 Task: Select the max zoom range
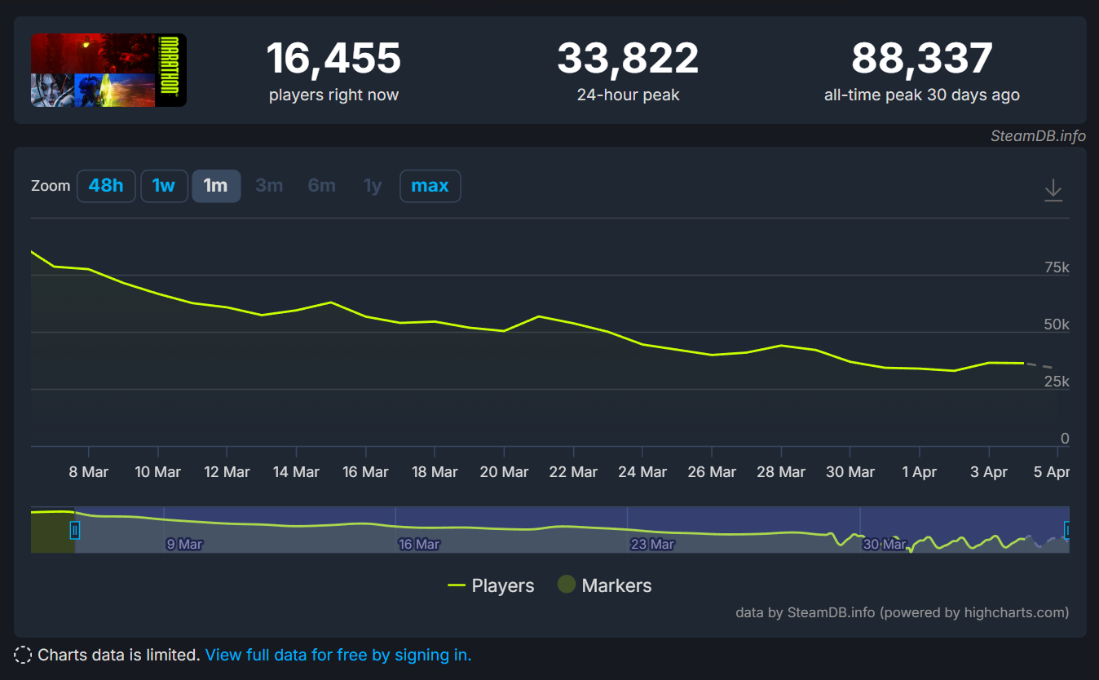(430, 186)
